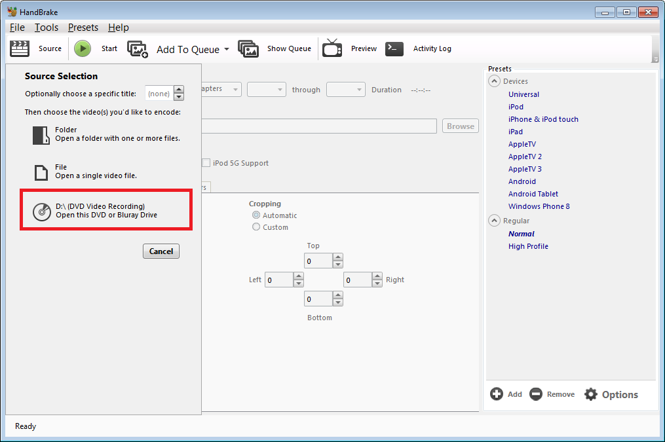Click the Activity Log toolbar label

pyautogui.click(x=432, y=48)
